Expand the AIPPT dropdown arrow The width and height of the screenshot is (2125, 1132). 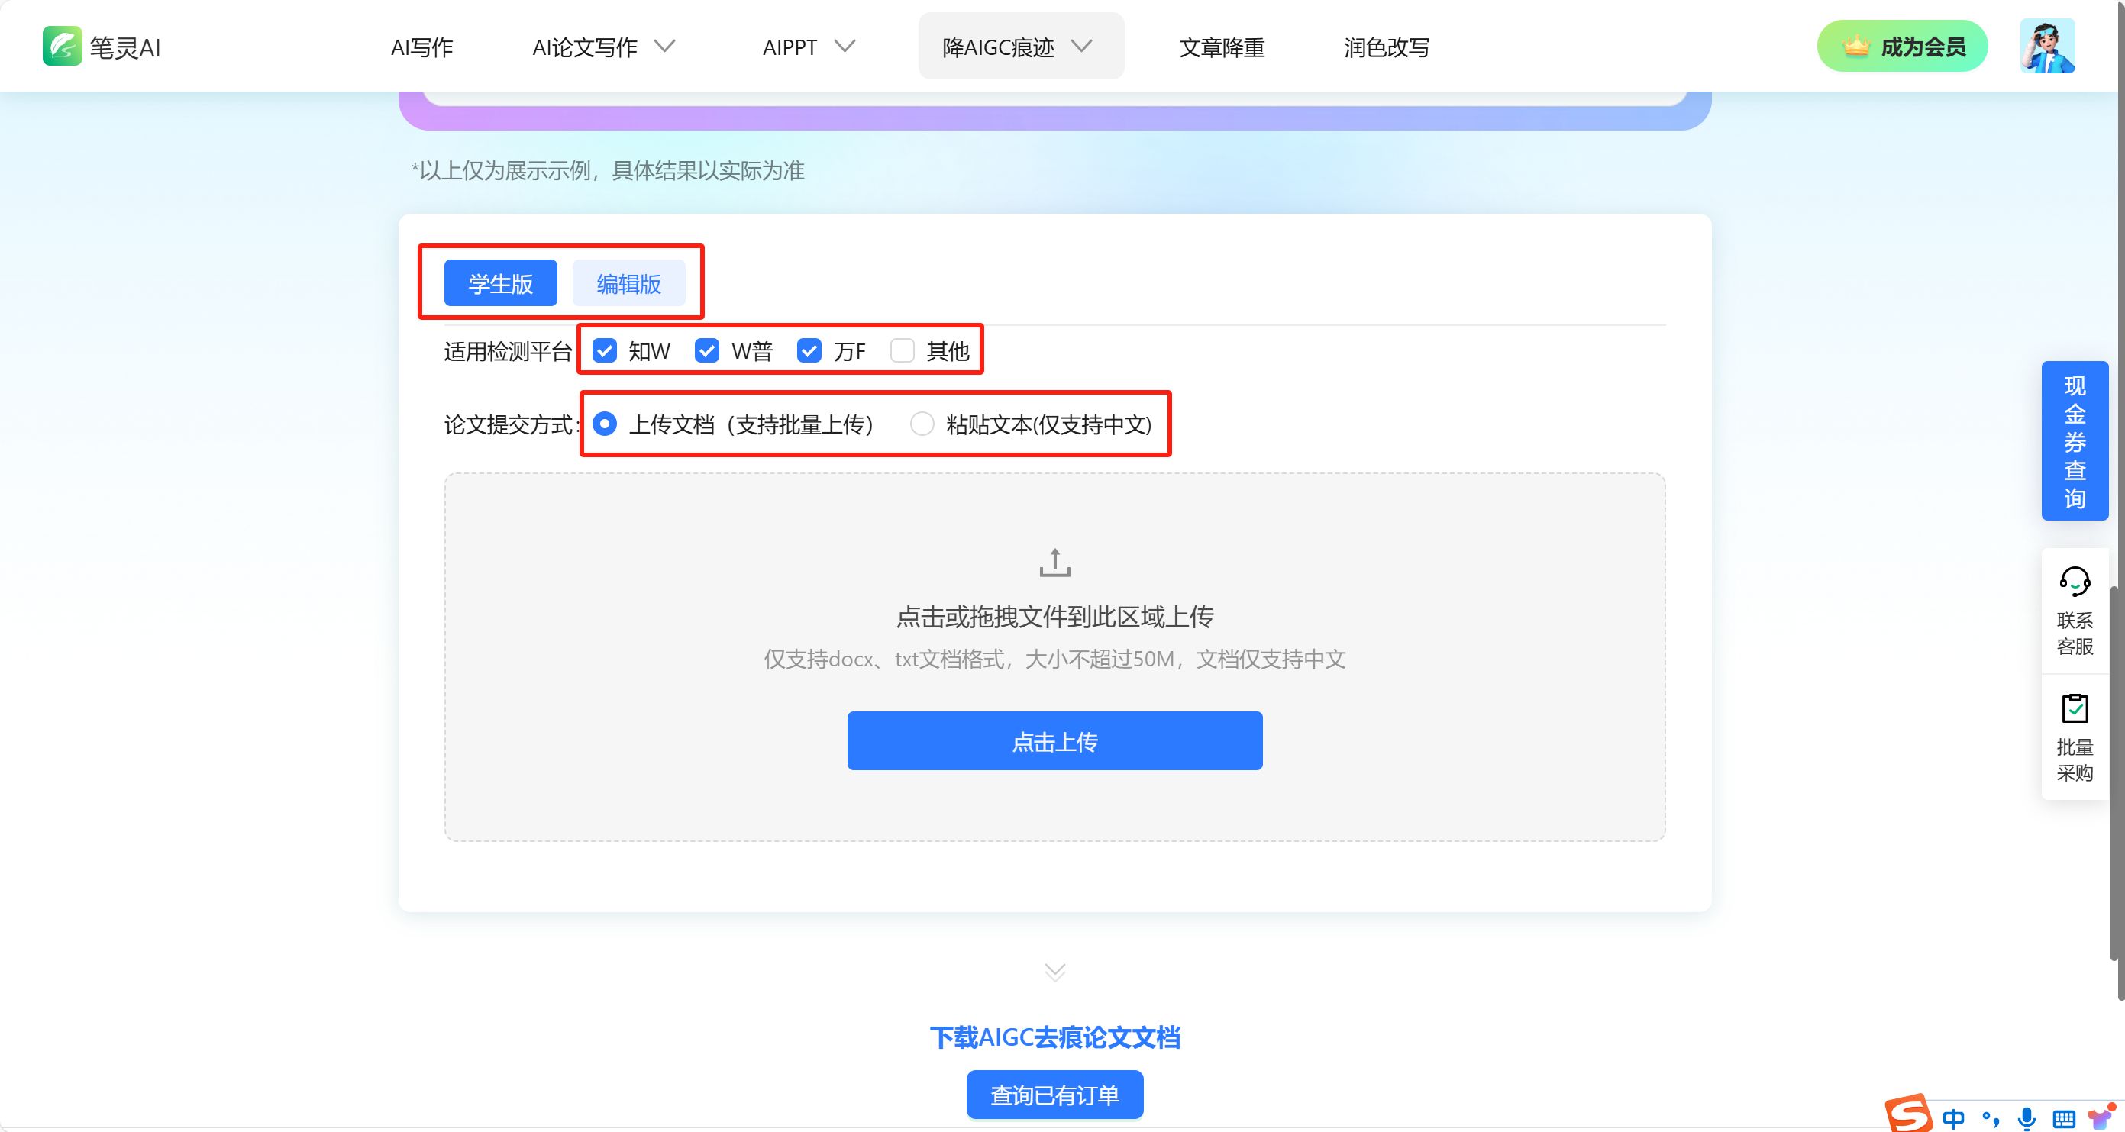[x=845, y=46]
